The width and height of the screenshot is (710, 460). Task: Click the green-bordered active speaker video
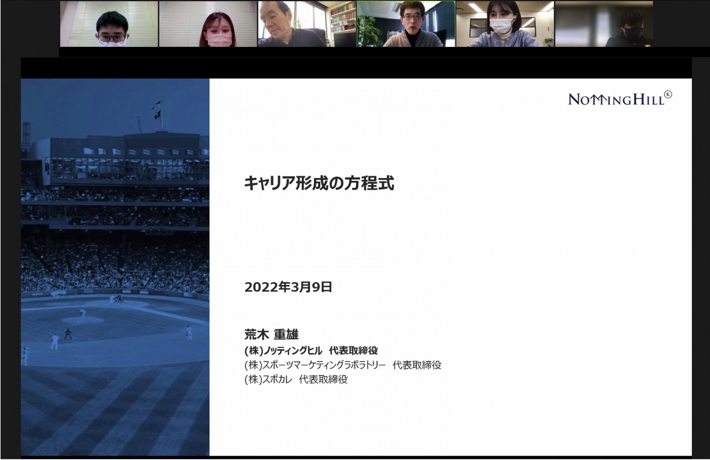pyautogui.click(x=406, y=24)
